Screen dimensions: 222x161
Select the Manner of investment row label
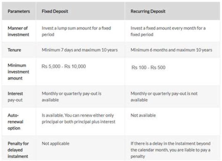click(x=18, y=31)
